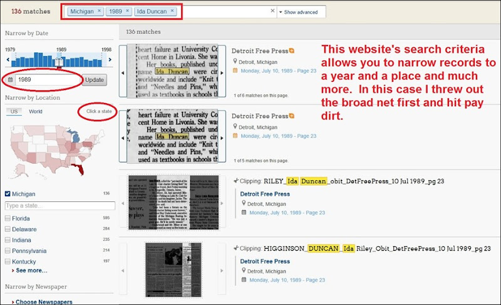The width and height of the screenshot is (501, 305).
Task: Next match arrow on first result thumbnail
Action: tap(222, 72)
